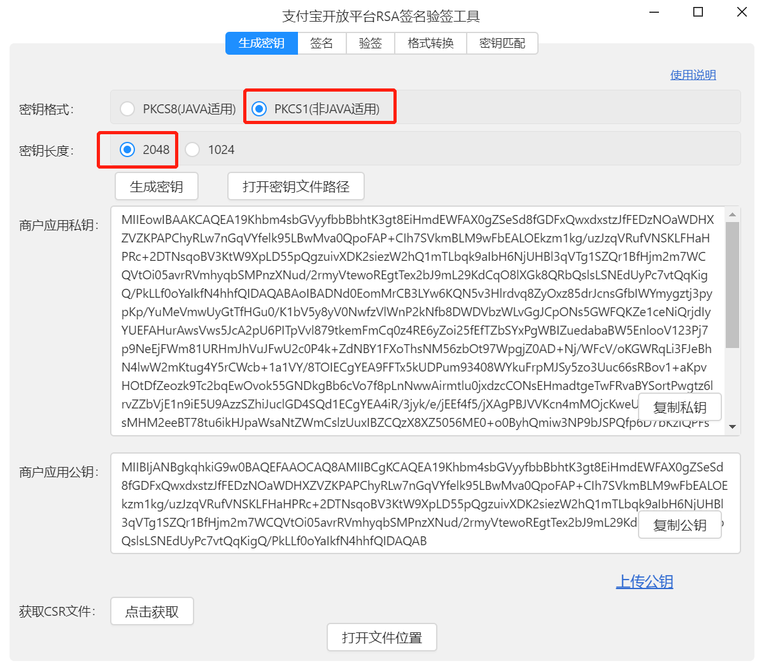Click the 密钥格式 label
Image resolution: width=764 pixels, height=668 pixels.
46,109
